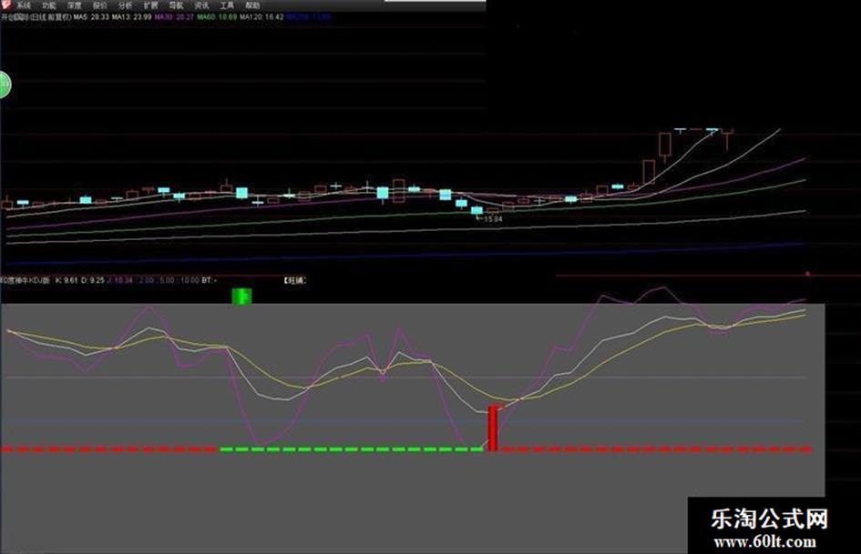Click the KDJ indicator D: 9.25 value

click(x=93, y=280)
